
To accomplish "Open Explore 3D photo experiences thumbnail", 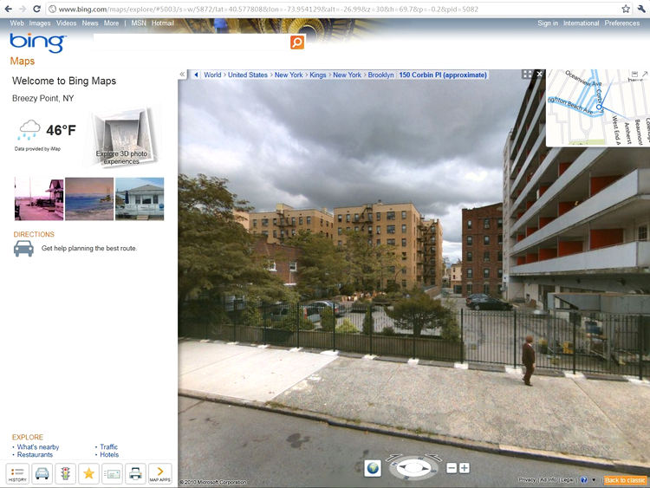I will (x=121, y=137).
